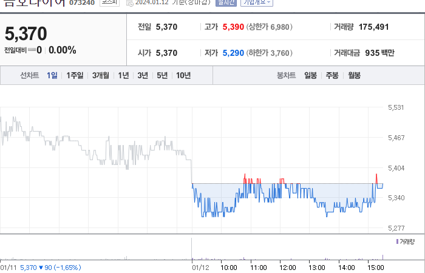This screenshot has width=425, height=273.
Task: Show the 10년 line chart
Action: click(183, 75)
